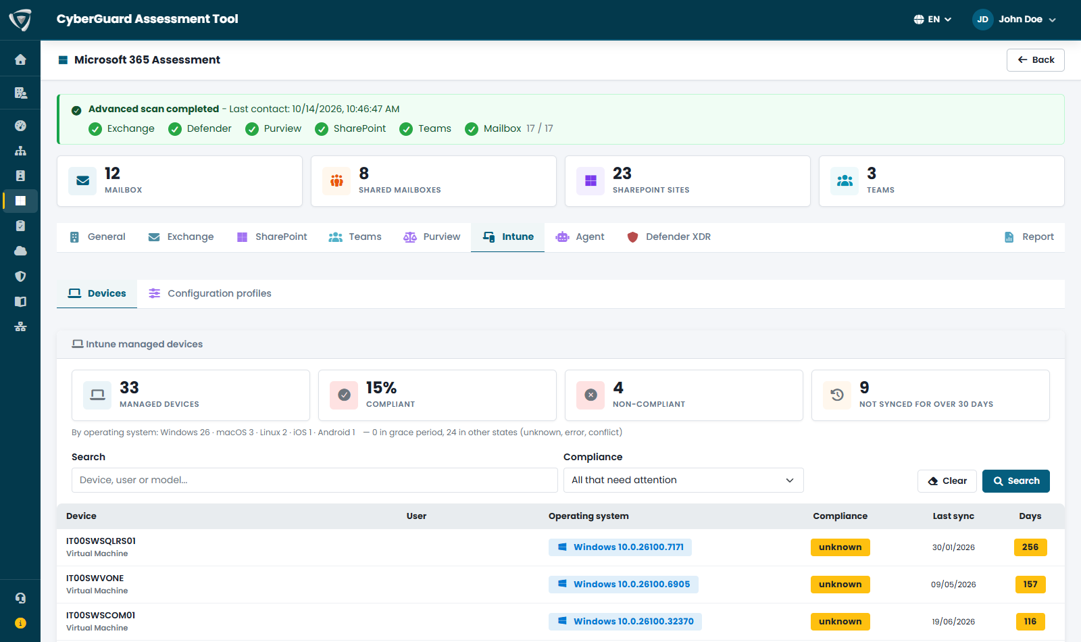Switch to the Exchange tab

click(x=181, y=237)
